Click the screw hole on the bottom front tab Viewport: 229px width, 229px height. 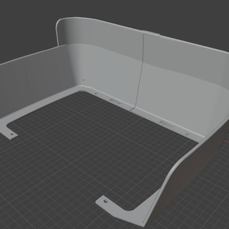pos(106,201)
